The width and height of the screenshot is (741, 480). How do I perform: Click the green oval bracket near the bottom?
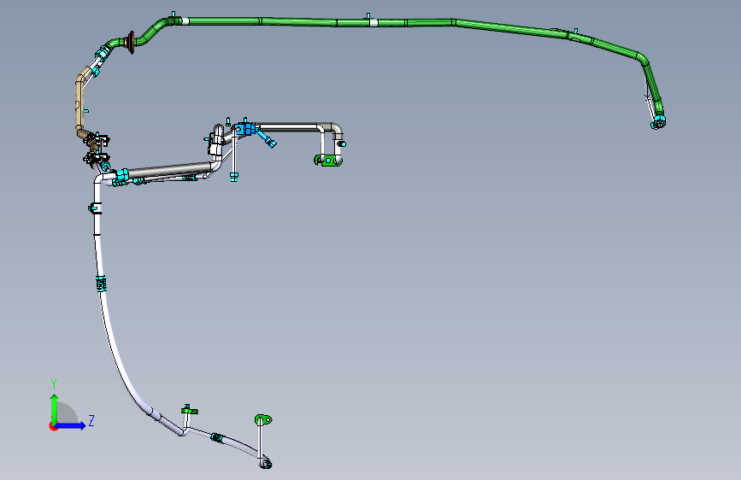[263, 419]
